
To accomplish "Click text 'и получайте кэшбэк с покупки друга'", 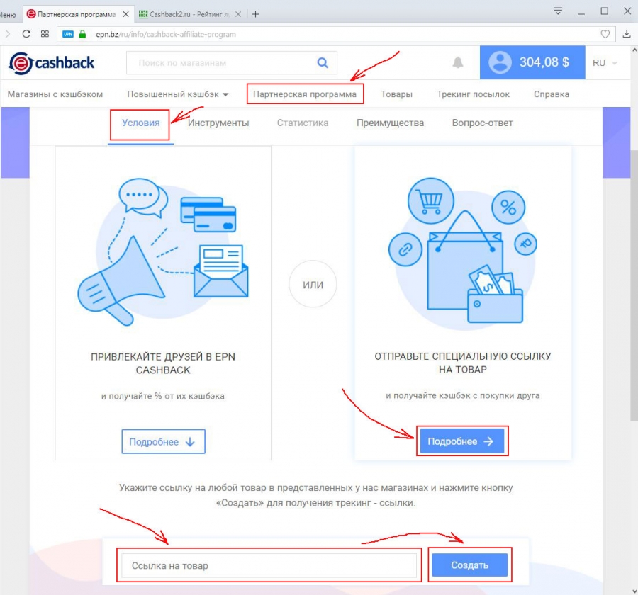I will tap(463, 395).
